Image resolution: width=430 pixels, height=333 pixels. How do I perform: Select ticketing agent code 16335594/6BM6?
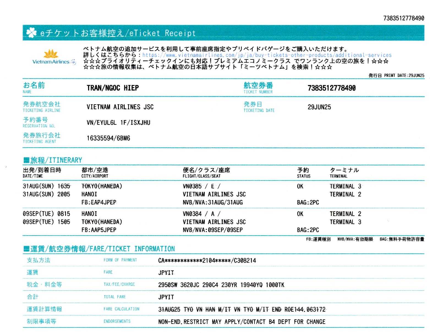click(x=108, y=138)
